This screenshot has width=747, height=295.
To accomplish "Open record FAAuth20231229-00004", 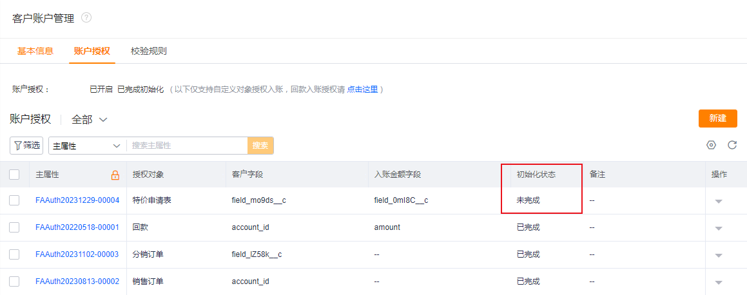I will click(x=77, y=201).
